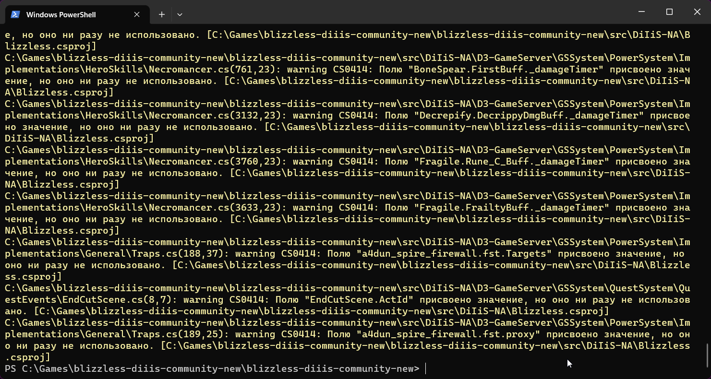Image resolution: width=711 pixels, height=379 pixels.
Task: Close the terminal window
Action: (697, 12)
